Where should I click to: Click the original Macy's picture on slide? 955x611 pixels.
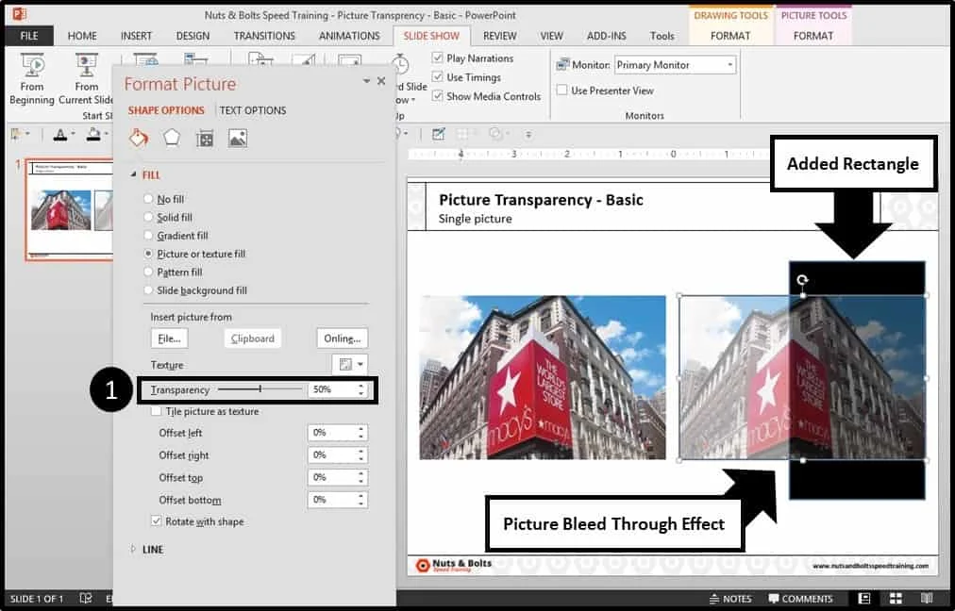[542, 377]
